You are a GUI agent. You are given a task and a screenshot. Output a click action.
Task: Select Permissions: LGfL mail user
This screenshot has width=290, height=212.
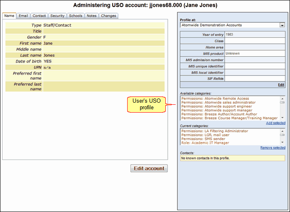pos(205,135)
